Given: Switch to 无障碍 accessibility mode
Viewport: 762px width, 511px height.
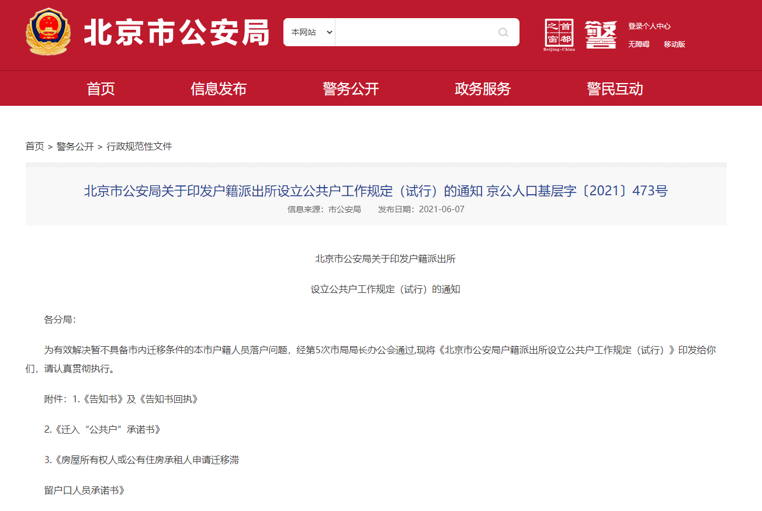Looking at the screenshot, I should (x=639, y=44).
